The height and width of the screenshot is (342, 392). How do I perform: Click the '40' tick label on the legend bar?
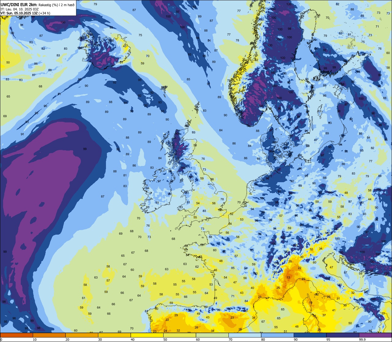pyautogui.click(x=133, y=340)
